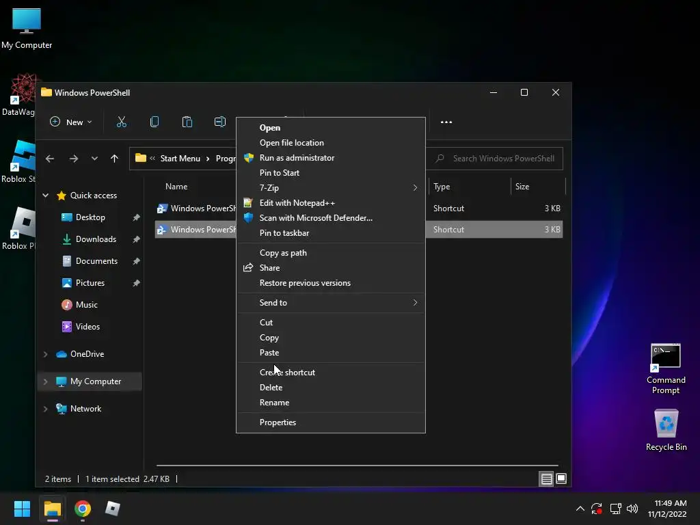Choose Cut in the context menu
The image size is (700, 525).
pos(330,323)
